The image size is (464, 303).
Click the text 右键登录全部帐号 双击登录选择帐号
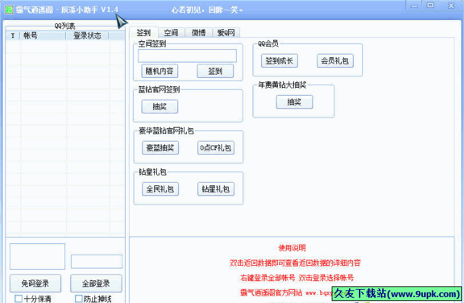[296, 278]
